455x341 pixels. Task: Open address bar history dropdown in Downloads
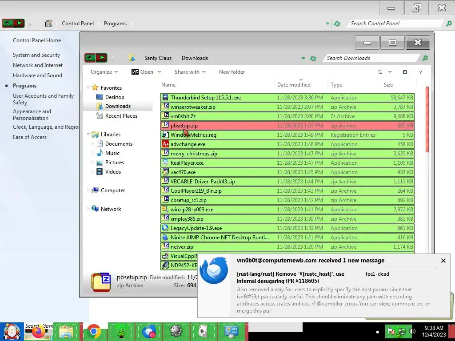click(x=303, y=58)
